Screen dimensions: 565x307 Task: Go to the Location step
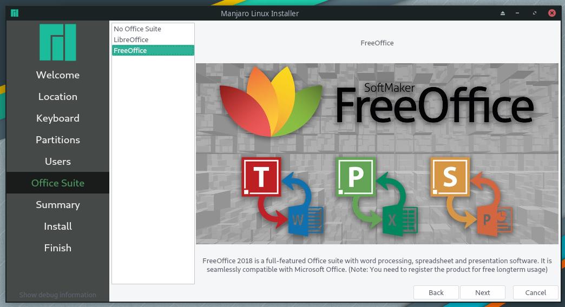58,96
